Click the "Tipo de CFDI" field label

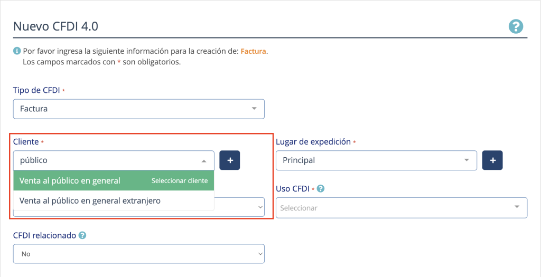click(x=36, y=90)
